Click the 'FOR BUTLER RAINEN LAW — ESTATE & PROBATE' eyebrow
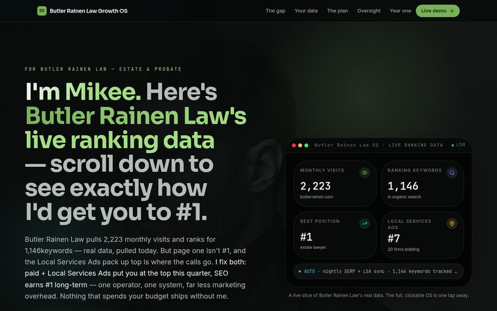 tap(103, 69)
